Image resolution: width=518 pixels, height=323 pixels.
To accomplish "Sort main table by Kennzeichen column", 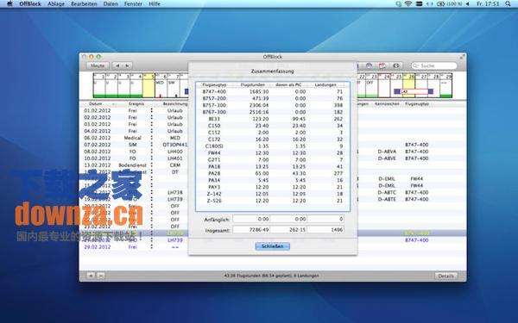I will click(x=387, y=104).
